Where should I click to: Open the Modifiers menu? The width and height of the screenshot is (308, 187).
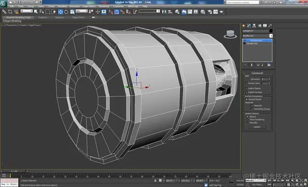pyautogui.click(x=62, y=6)
